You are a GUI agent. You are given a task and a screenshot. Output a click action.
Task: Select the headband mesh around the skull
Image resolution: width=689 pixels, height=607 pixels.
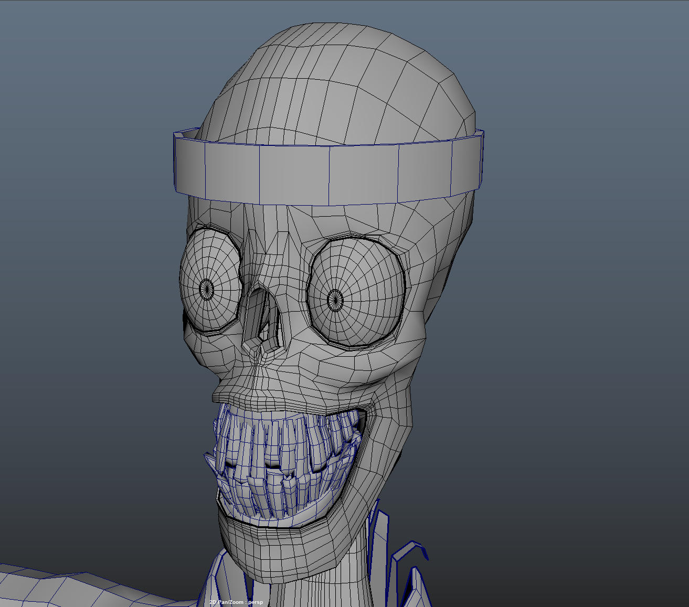(x=328, y=167)
